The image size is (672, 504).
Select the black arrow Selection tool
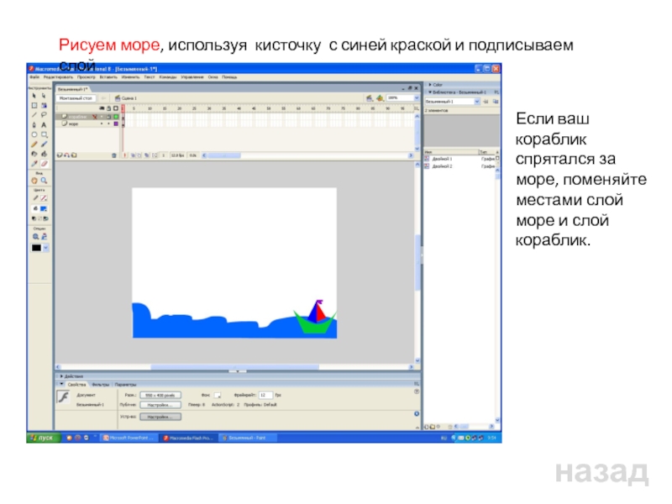click(x=34, y=96)
